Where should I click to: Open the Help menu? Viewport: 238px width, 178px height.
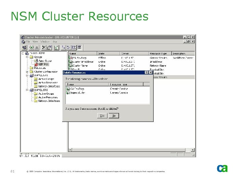55,42
